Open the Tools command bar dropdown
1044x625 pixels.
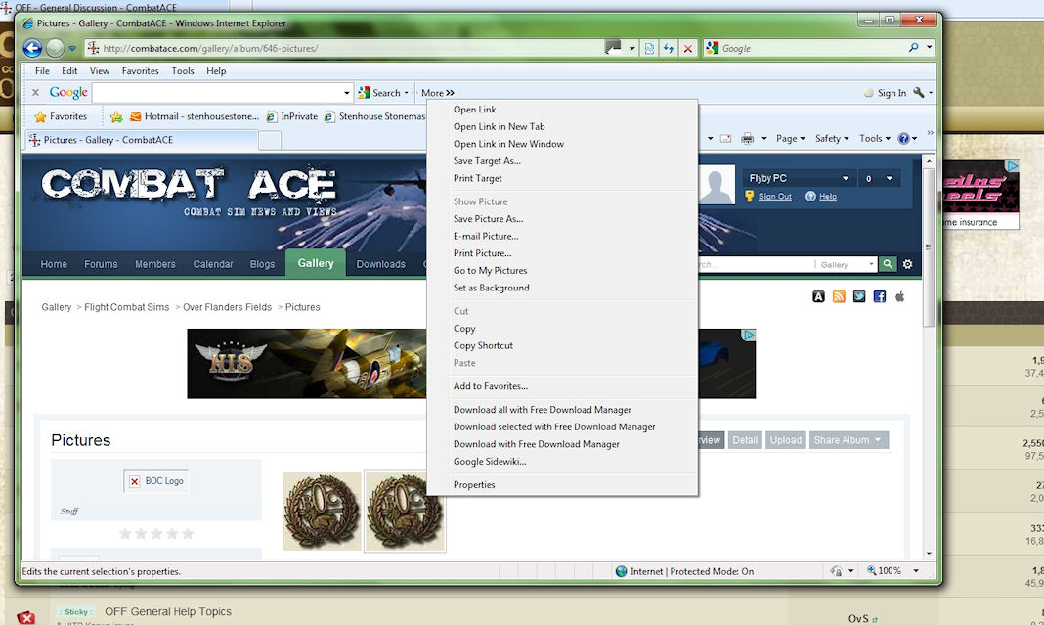(874, 139)
